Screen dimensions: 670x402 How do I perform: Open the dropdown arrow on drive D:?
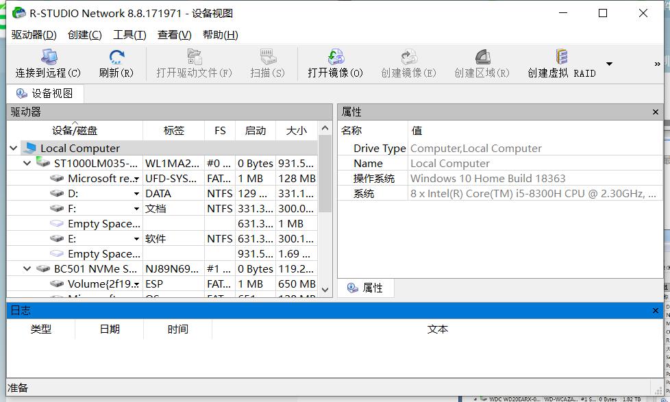pos(136,193)
